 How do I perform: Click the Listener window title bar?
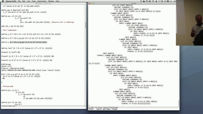[x=134, y=3]
